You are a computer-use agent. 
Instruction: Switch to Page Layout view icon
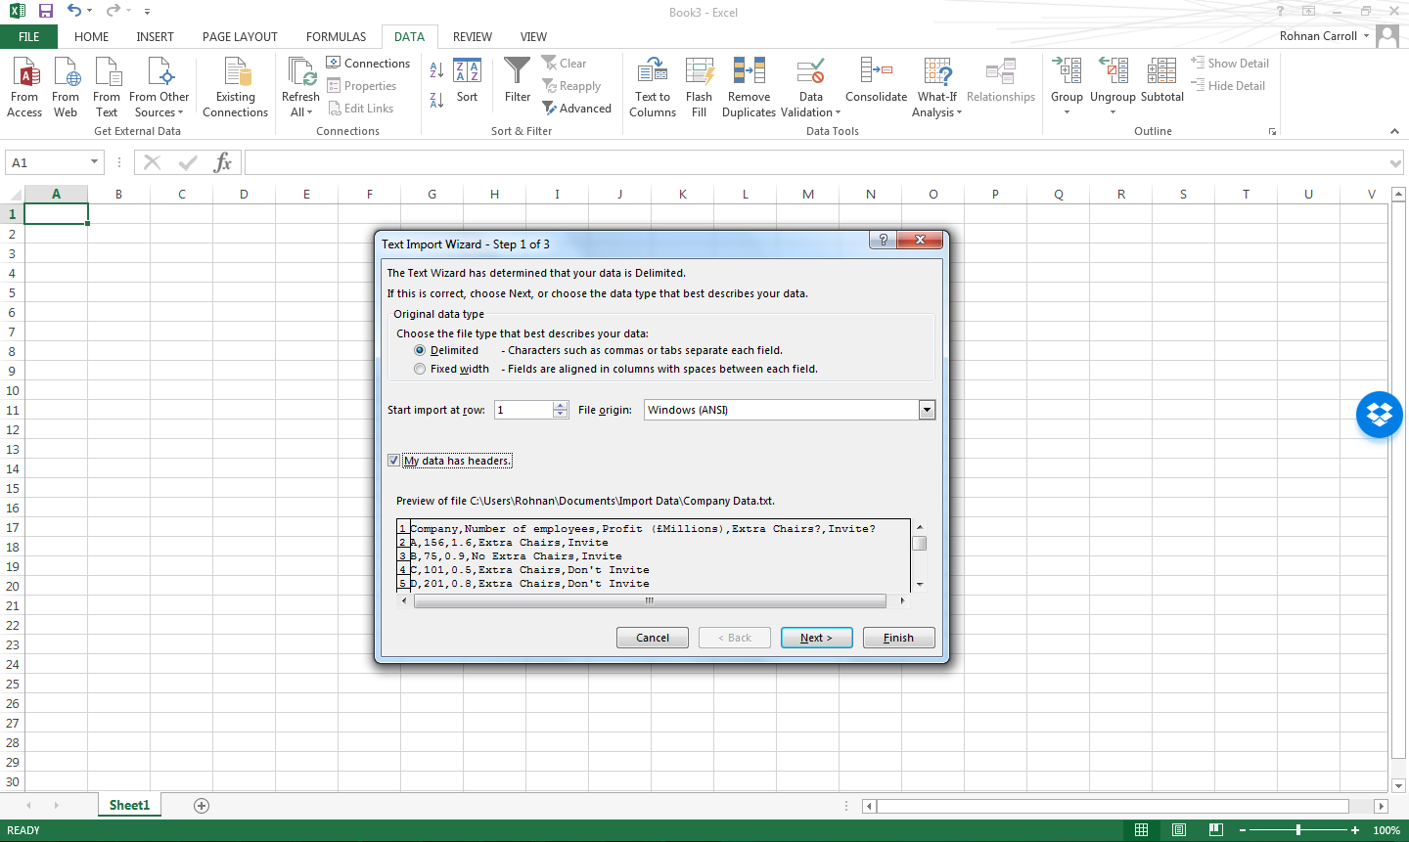point(1178,830)
